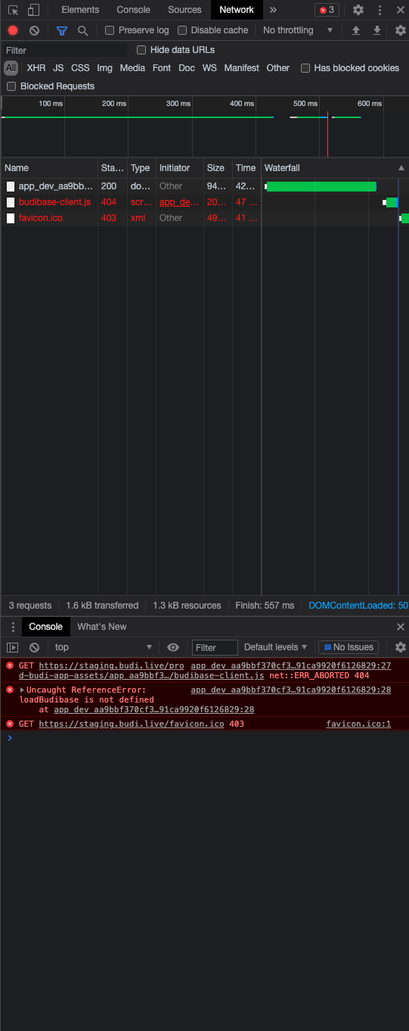This screenshot has height=1031, width=409.
Task: Check Hide data URLs
Action: [x=141, y=50]
